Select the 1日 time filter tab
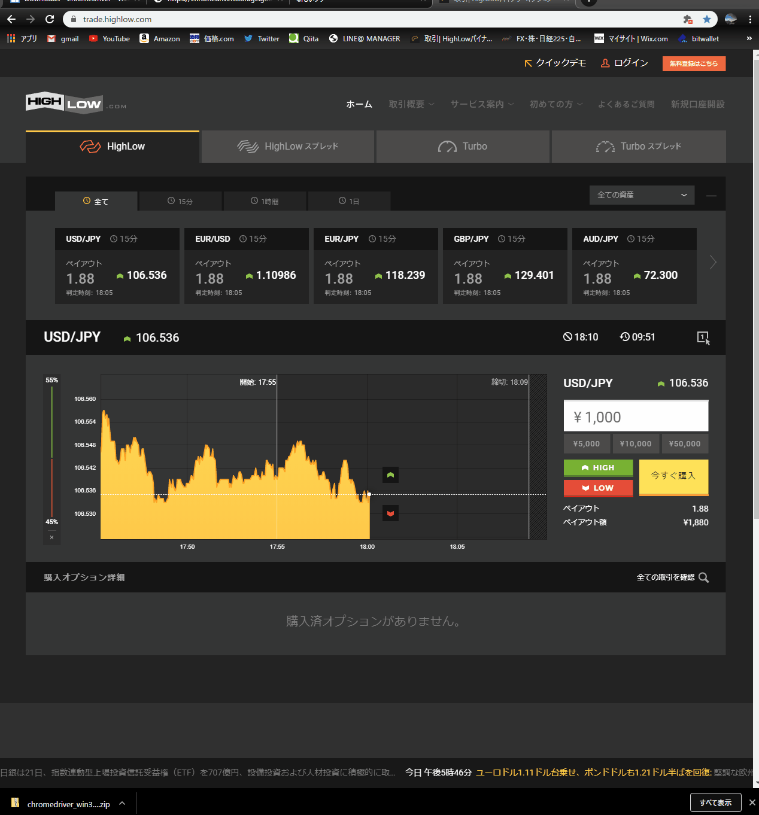 349,201
